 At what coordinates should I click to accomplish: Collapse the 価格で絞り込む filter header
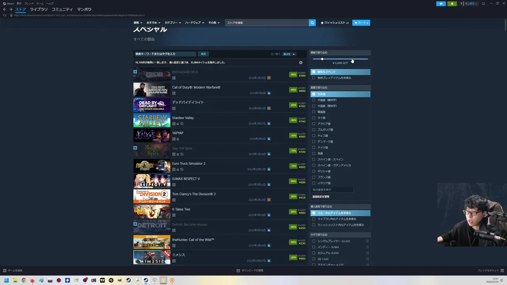click(340, 53)
